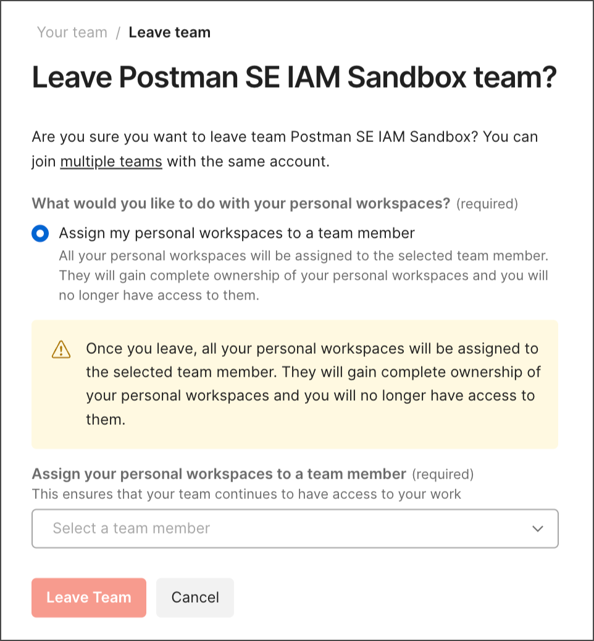594x641 pixels.
Task: Click the Leave Postman SE IAM Sandbox heading
Action: (x=295, y=77)
